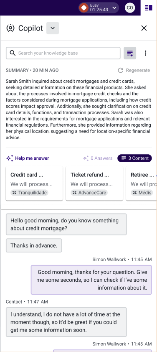Open the Credit card content card

34,183
